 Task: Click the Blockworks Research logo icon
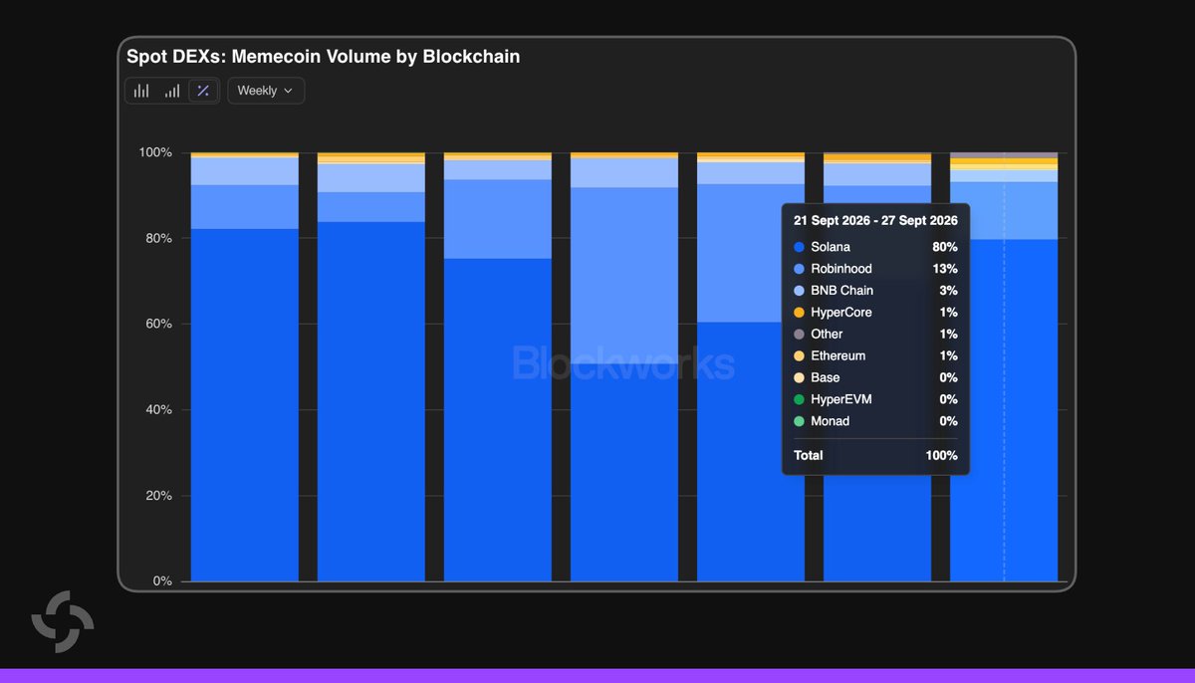(63, 621)
